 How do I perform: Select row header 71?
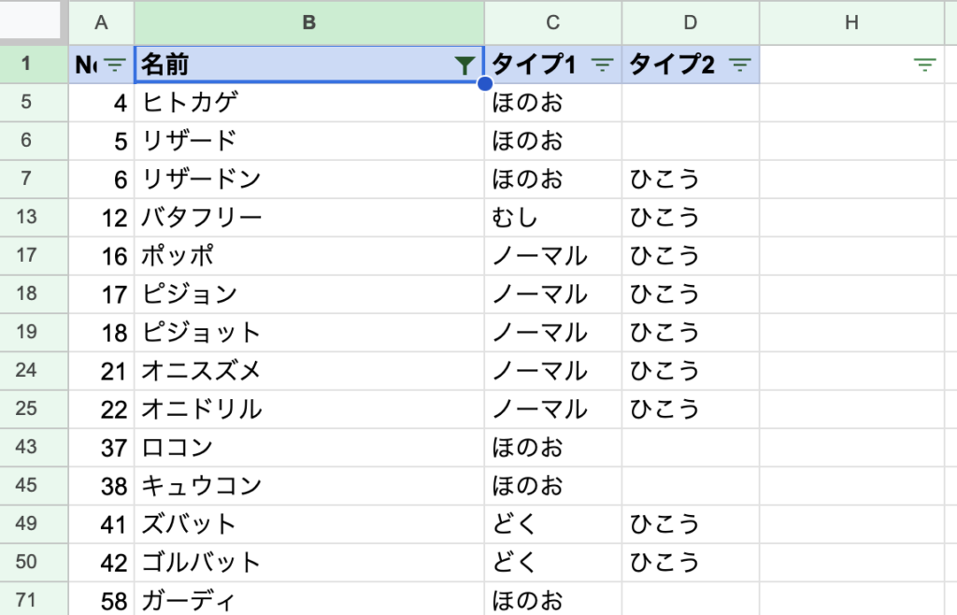point(34,599)
